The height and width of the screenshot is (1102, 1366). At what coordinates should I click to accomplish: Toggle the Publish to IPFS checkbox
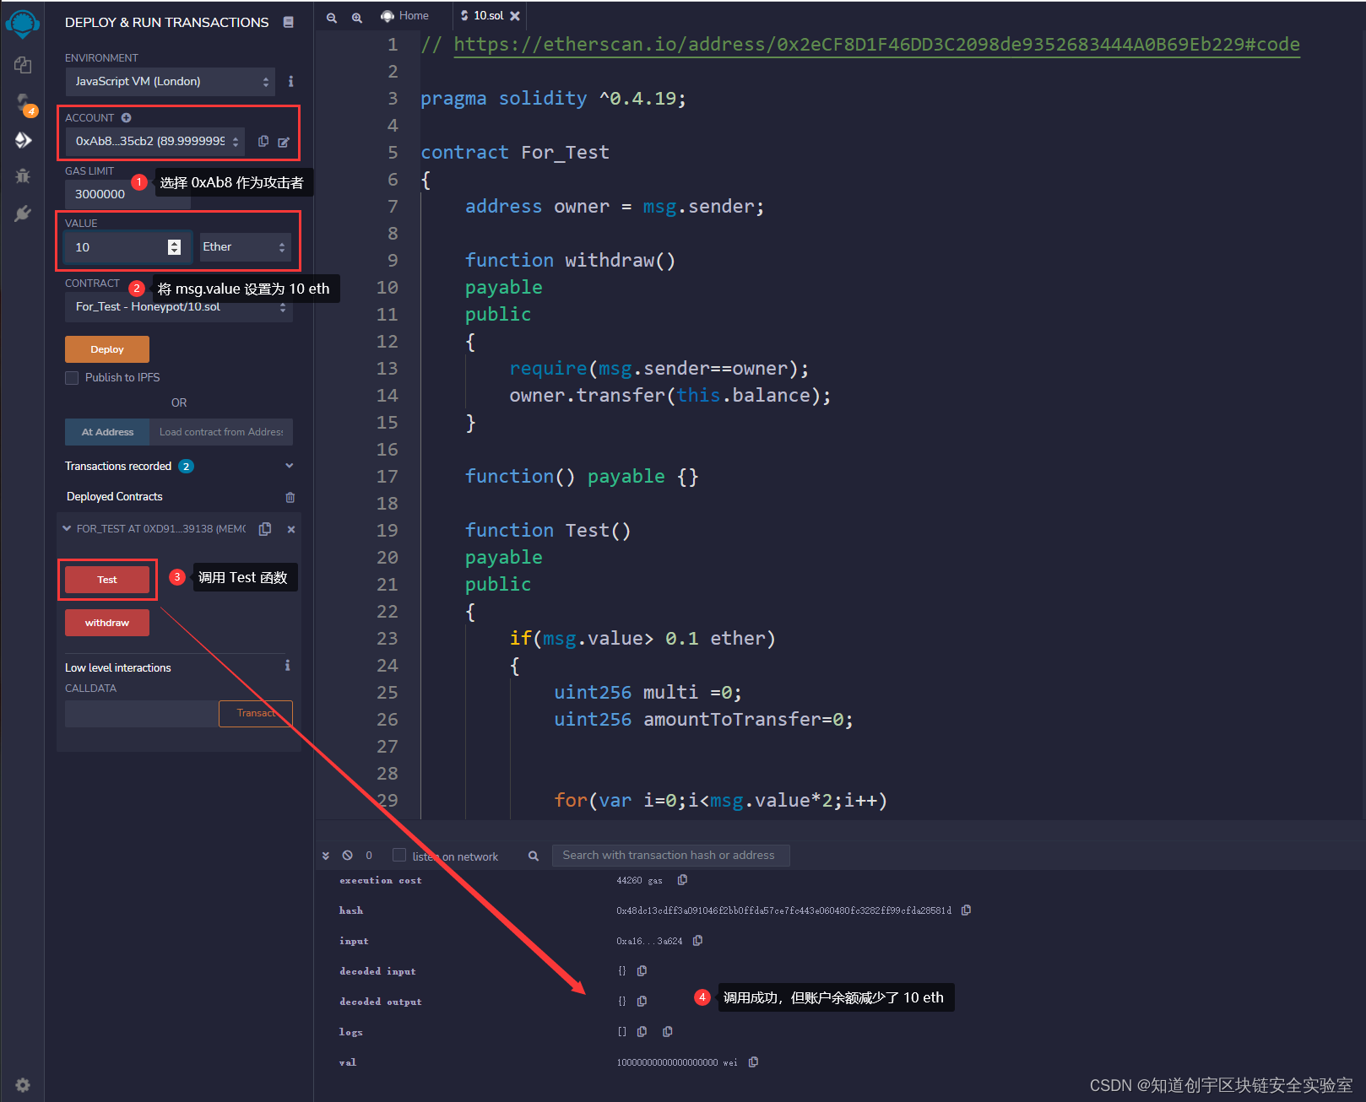(x=72, y=378)
